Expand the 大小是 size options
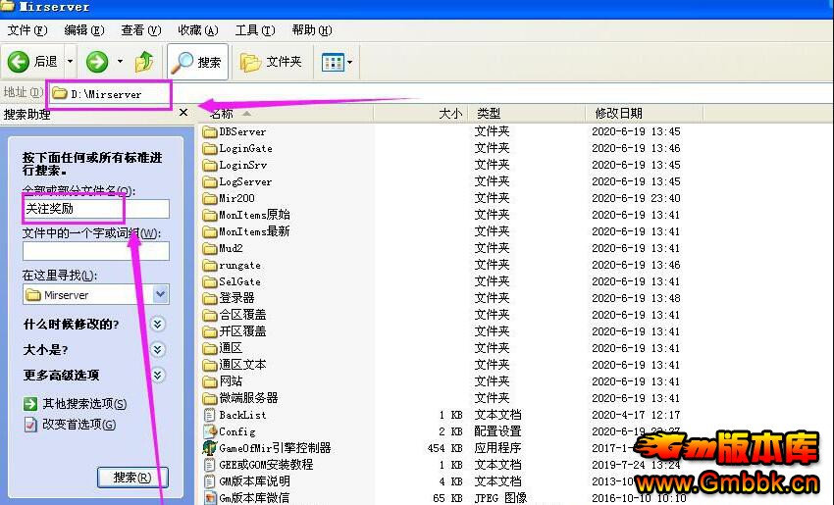 [x=158, y=350]
